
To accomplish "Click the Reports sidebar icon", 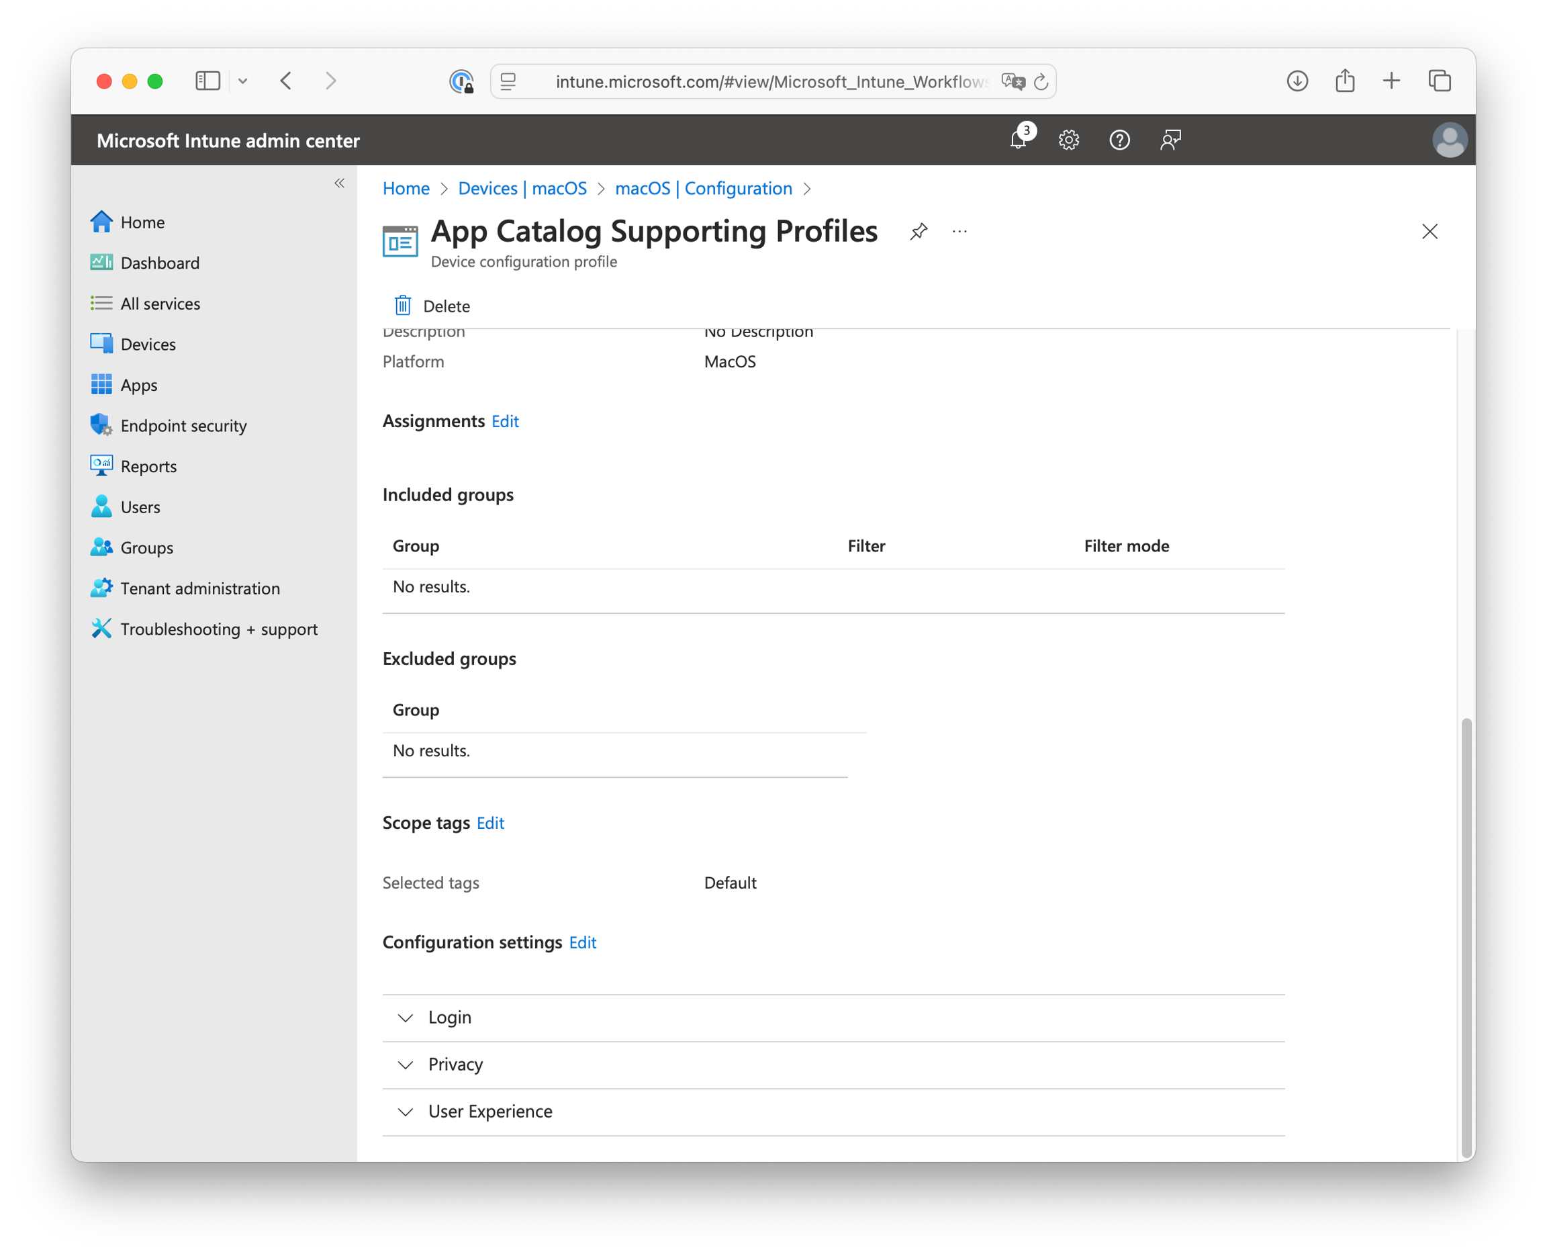I will pos(101,465).
